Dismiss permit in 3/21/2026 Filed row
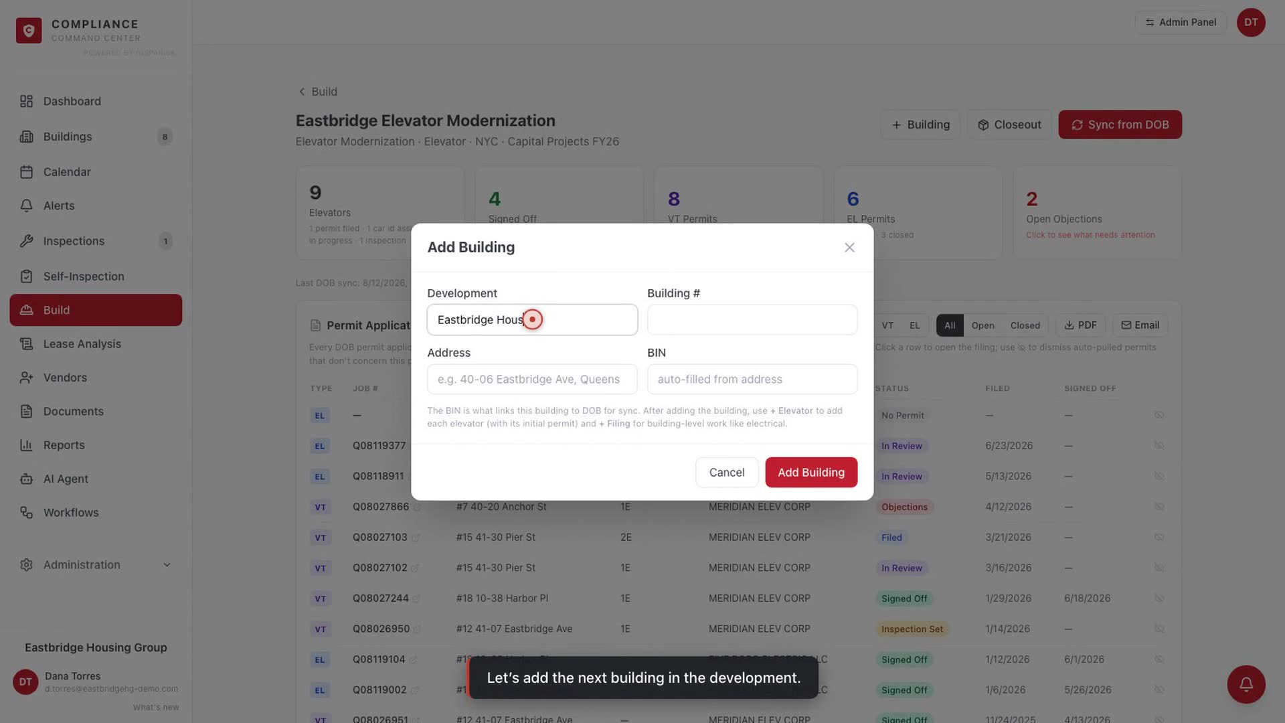Screen dimensions: 1285x723 [1159, 538]
